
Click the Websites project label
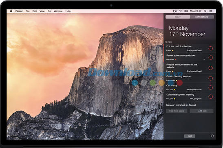pyautogui.click(x=170, y=60)
